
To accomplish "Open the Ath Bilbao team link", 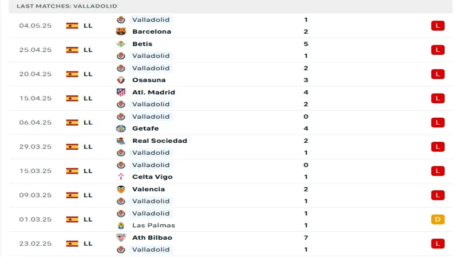I will point(152,238).
